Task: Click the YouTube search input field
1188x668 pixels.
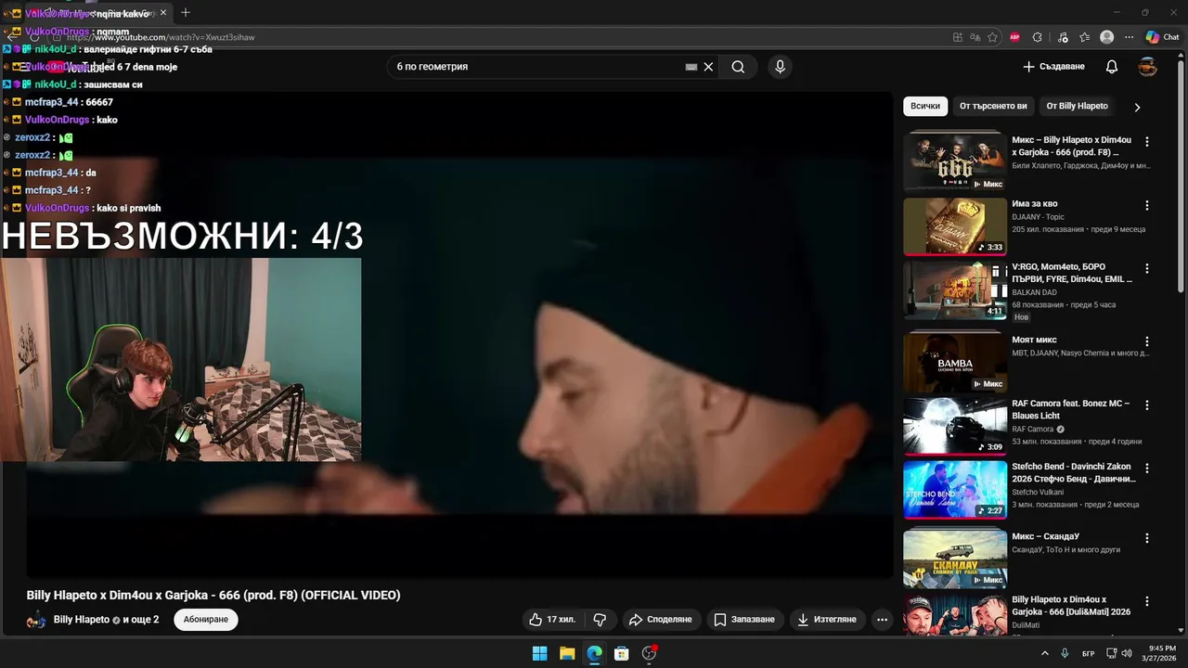Action: (x=538, y=67)
